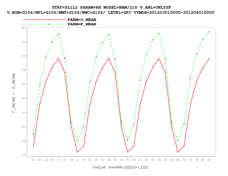Click the x-axis tick label 57
This screenshot has height=176, width=228.
pyautogui.click(x=153, y=160)
